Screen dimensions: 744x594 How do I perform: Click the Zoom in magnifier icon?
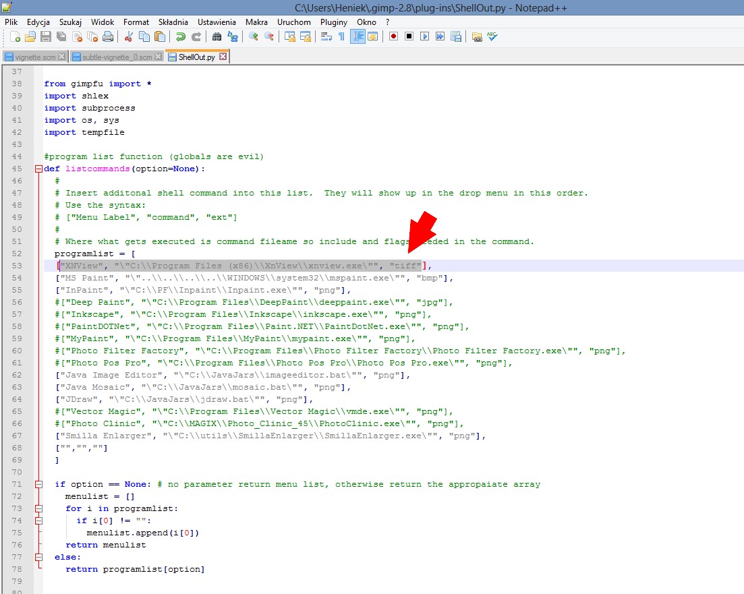point(254,36)
